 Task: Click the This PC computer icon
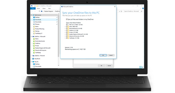pos(33,62)
